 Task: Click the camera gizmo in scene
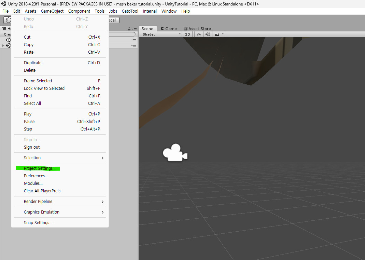point(175,153)
